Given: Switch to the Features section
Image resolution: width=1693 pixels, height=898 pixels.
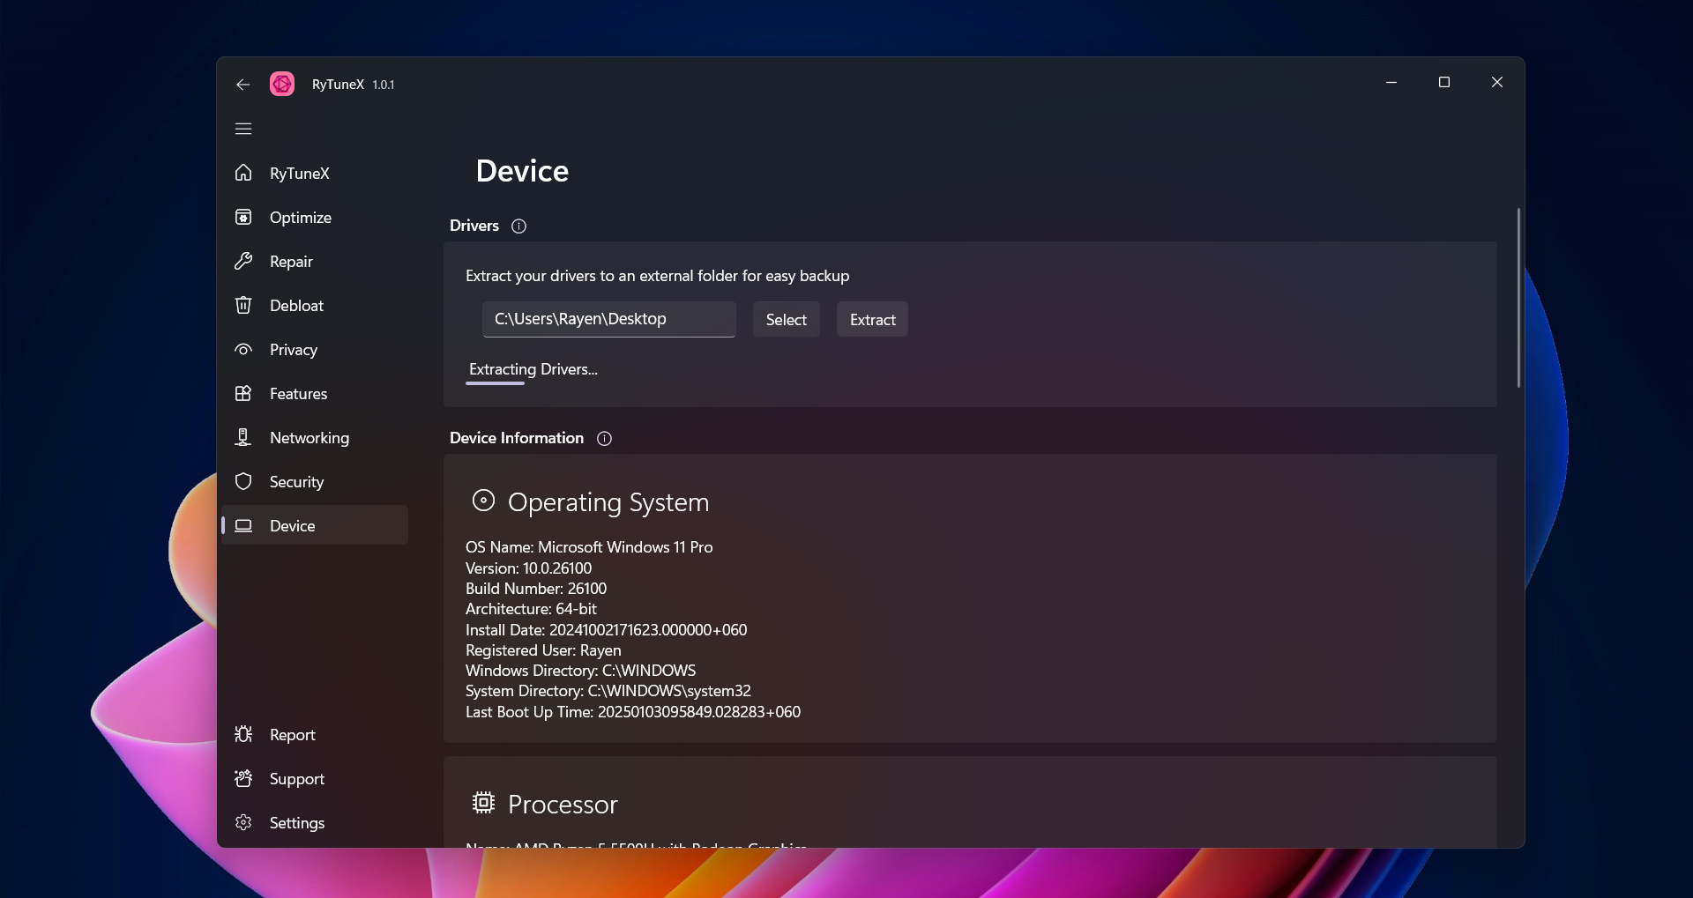Looking at the screenshot, I should tap(298, 394).
